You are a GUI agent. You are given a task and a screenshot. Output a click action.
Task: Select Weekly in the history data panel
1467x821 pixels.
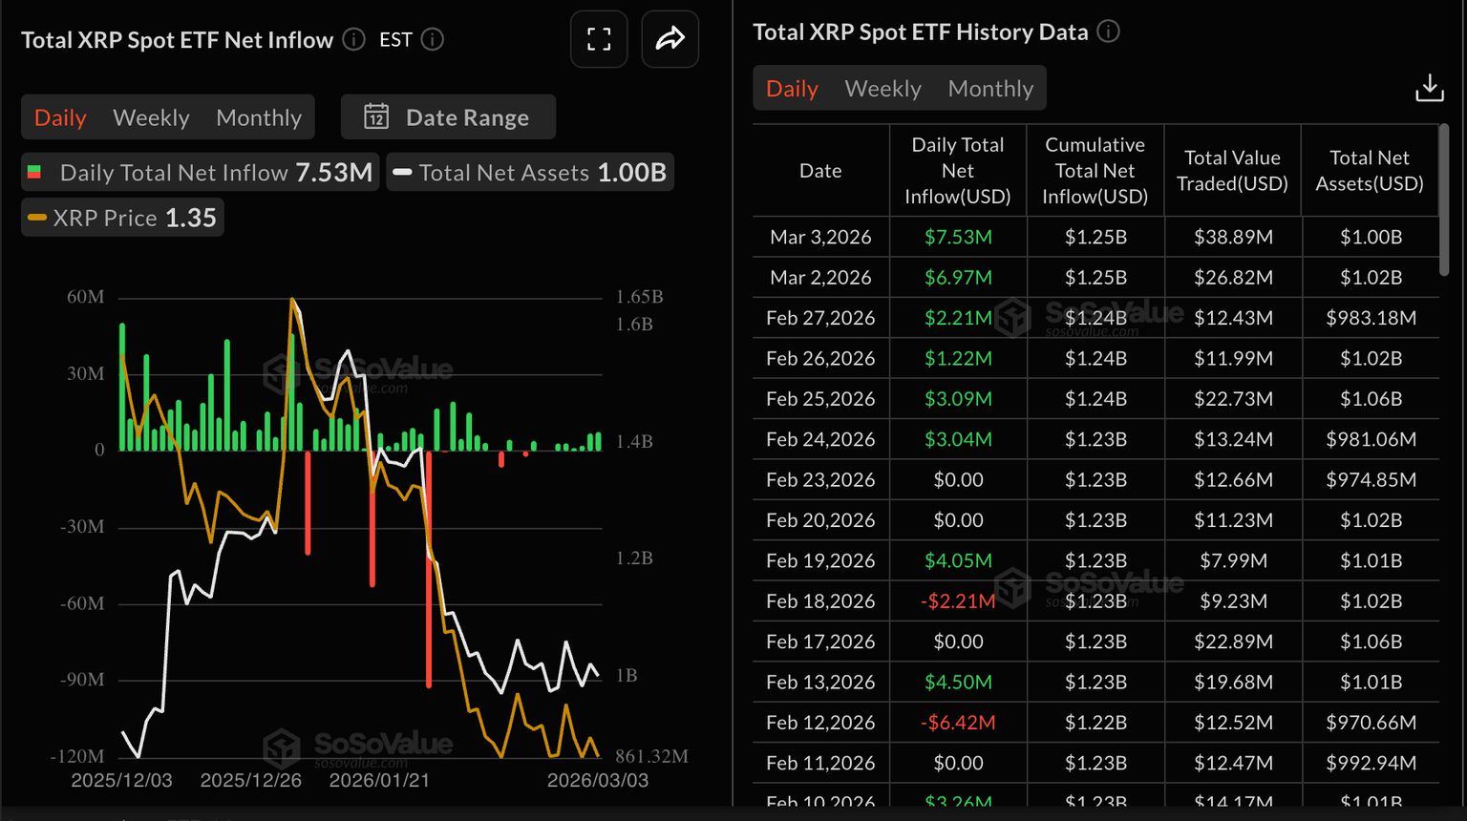point(882,88)
